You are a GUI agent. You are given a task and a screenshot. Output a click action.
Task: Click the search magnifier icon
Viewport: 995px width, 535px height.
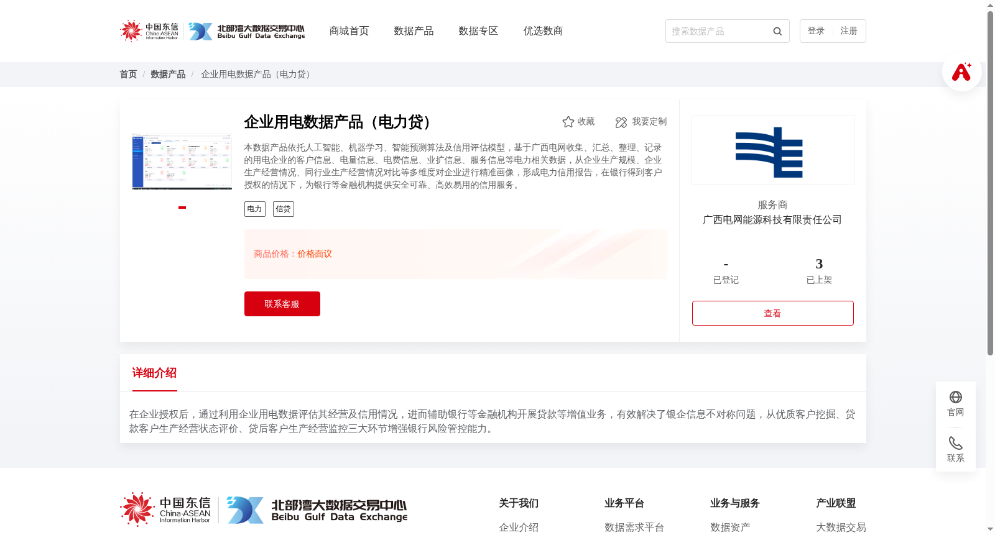click(x=777, y=31)
